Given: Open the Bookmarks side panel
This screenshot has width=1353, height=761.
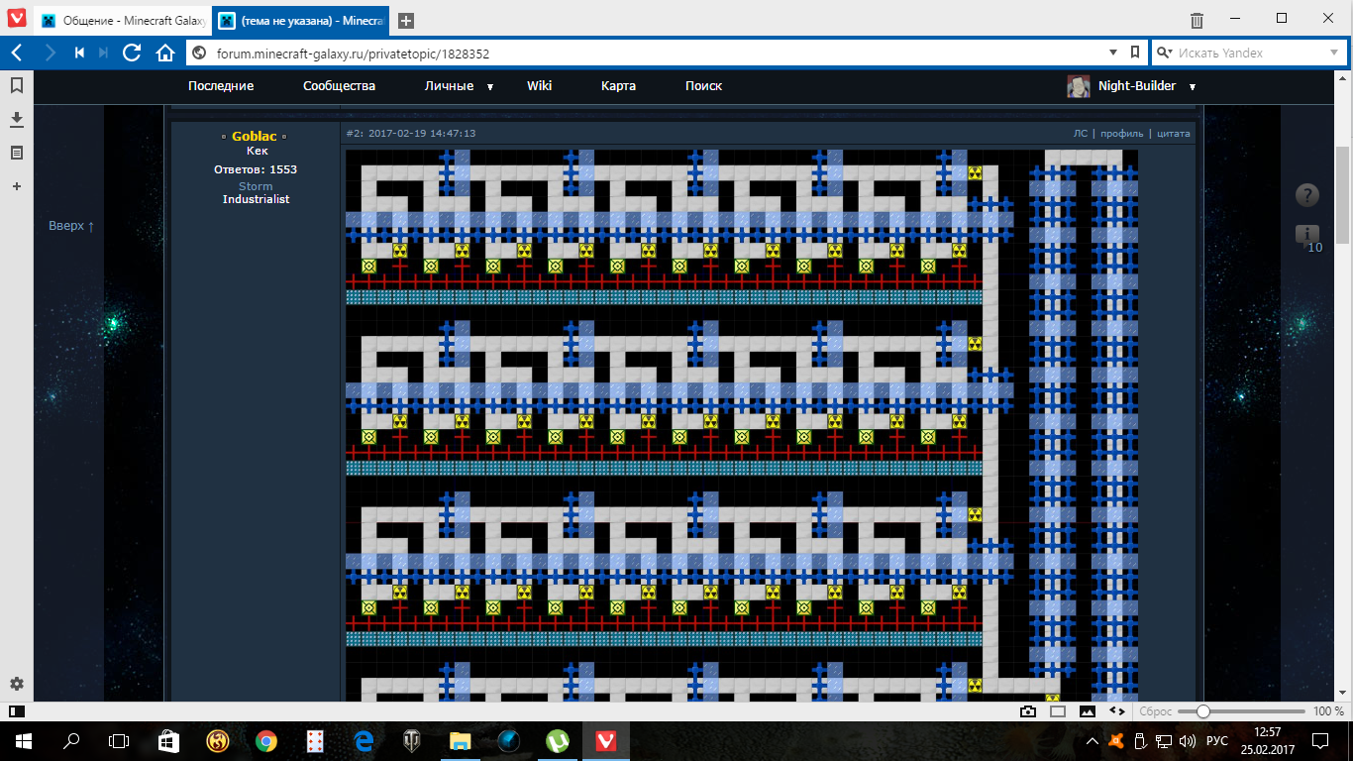Looking at the screenshot, I should pyautogui.click(x=17, y=86).
